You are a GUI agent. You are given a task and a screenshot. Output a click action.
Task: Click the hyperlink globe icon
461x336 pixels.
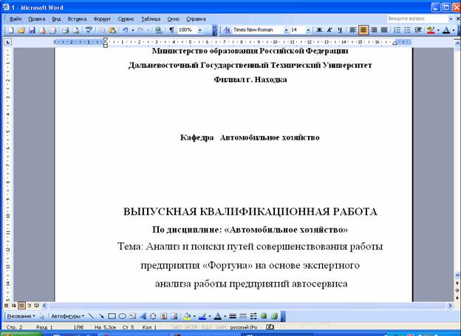click(x=158, y=30)
